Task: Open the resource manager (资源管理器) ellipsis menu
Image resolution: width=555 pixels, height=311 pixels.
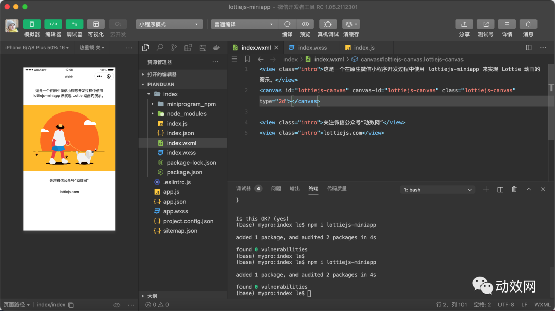Action: tap(215, 62)
